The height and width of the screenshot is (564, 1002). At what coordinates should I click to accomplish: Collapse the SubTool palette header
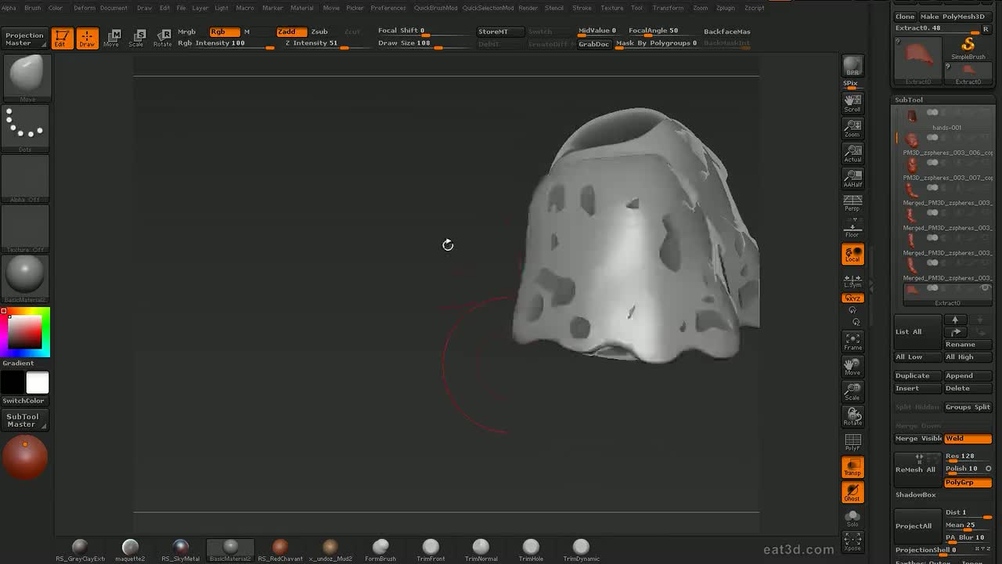pos(910,99)
